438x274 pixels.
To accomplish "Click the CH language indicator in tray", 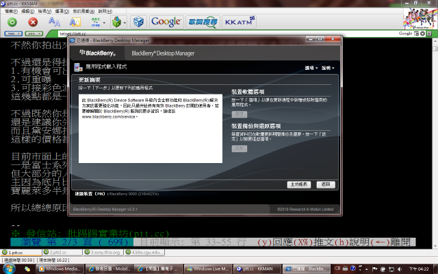I will [x=337, y=268].
